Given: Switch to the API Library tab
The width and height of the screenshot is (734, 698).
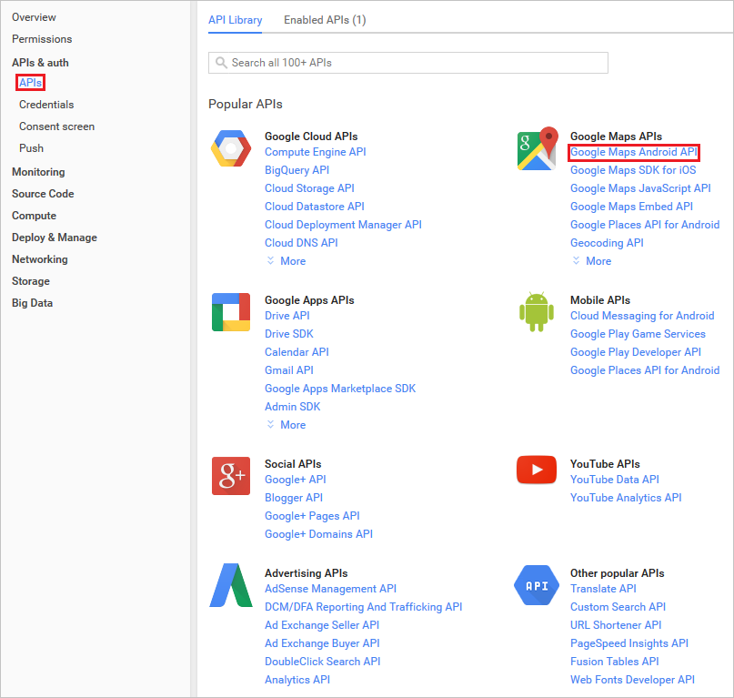Looking at the screenshot, I should pyautogui.click(x=235, y=20).
